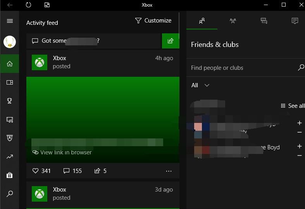Open Achievements trophy icon in sidebar
The height and width of the screenshot is (209, 305).
10,101
